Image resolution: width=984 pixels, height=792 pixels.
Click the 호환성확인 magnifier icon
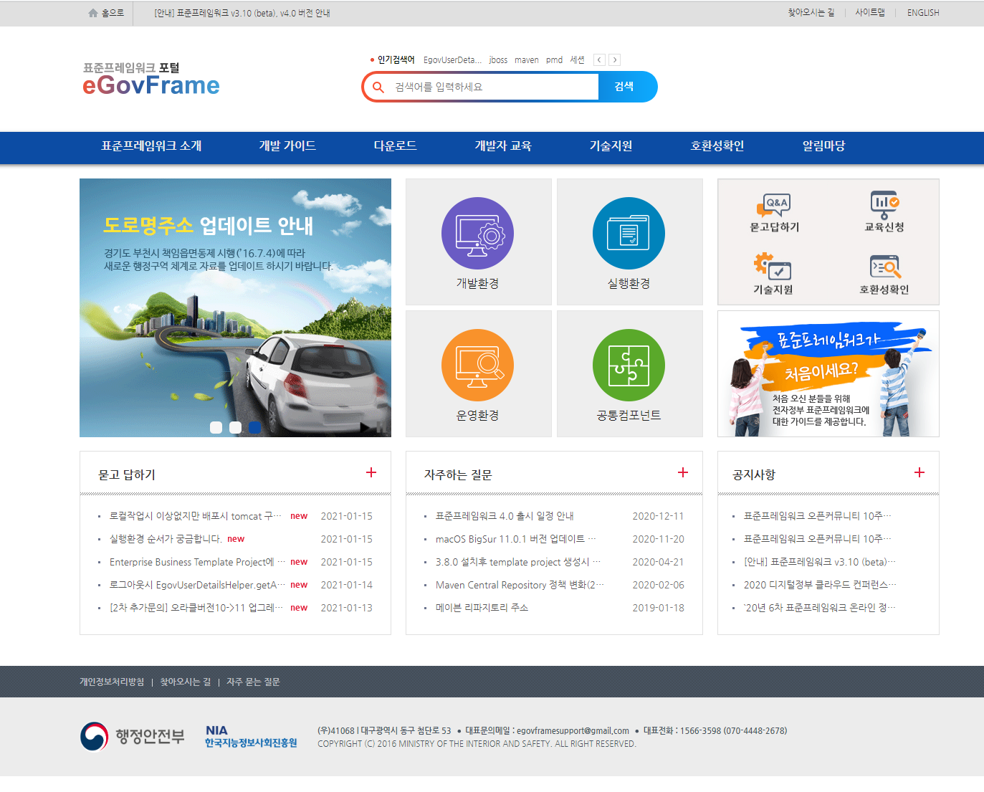click(x=884, y=267)
